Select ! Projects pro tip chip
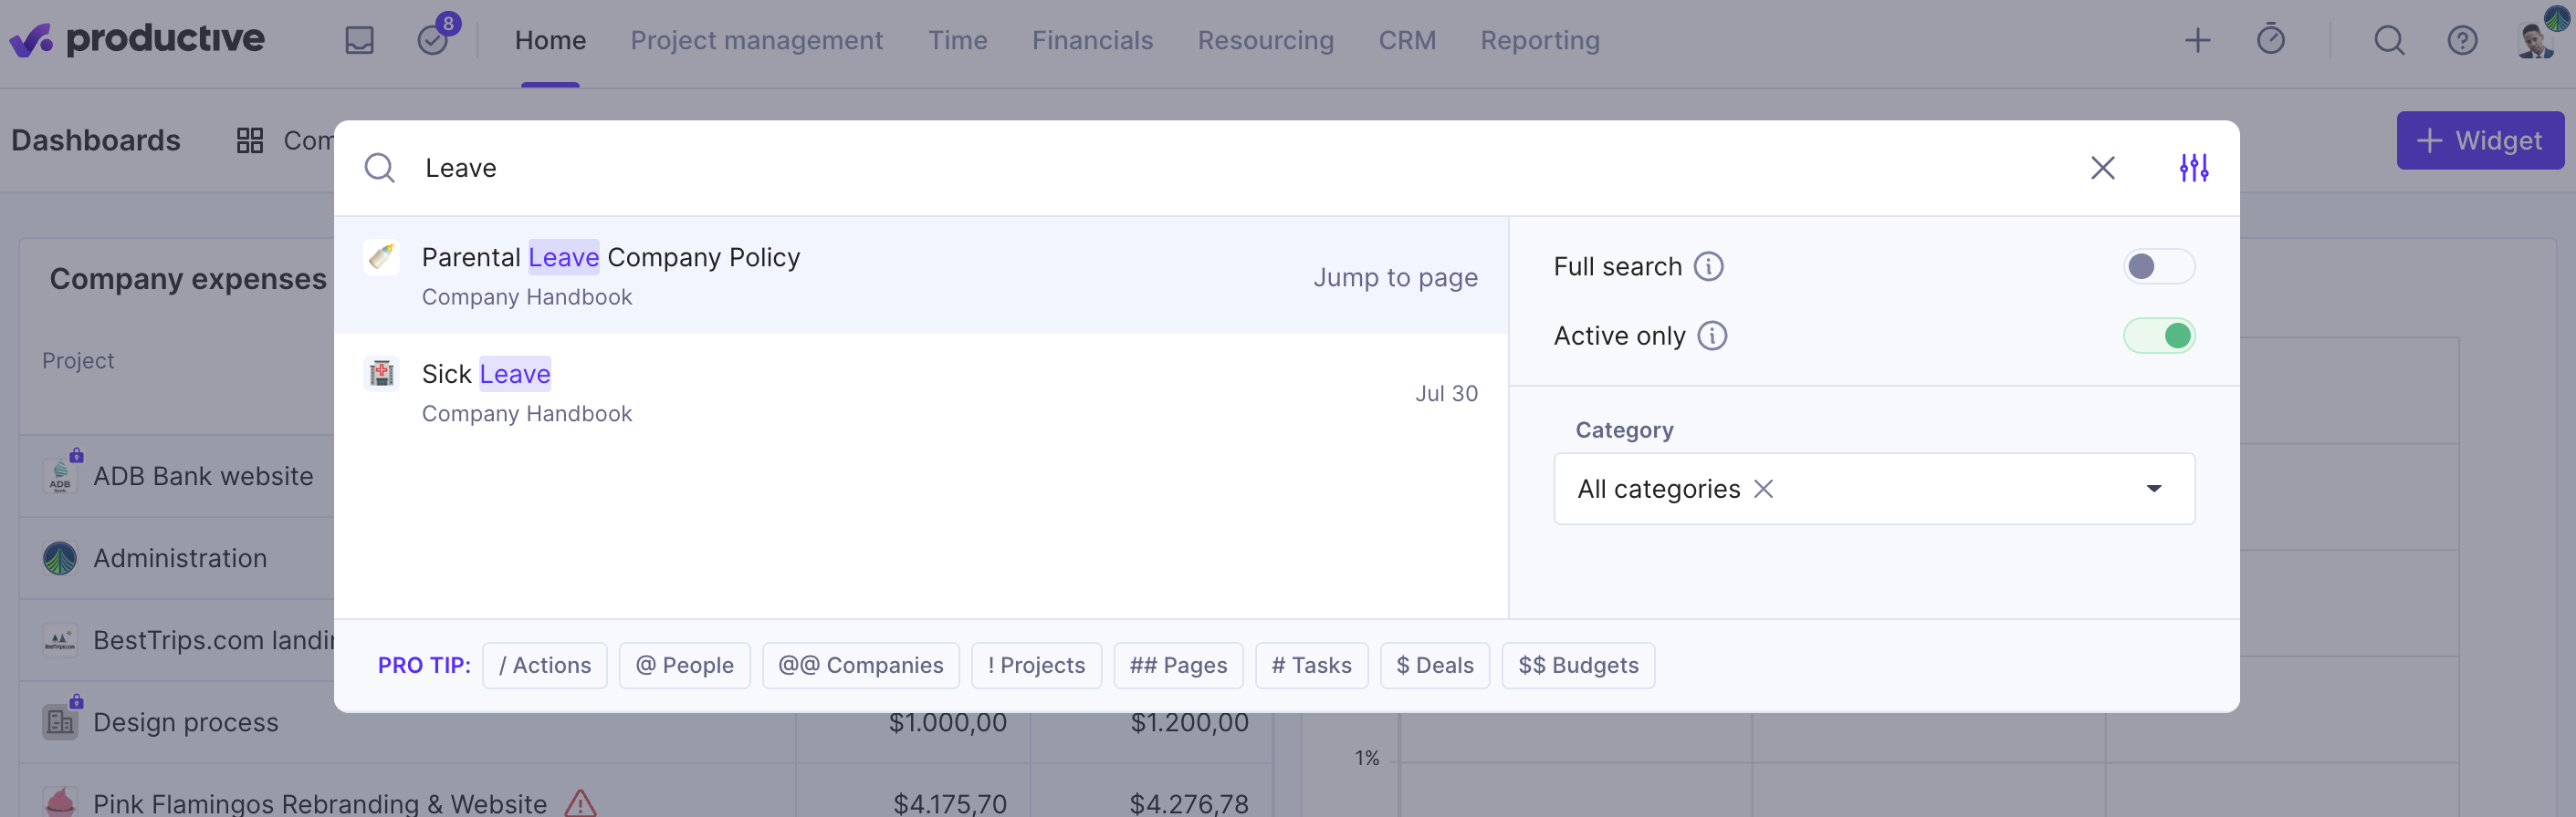The image size is (2576, 817). click(1036, 666)
